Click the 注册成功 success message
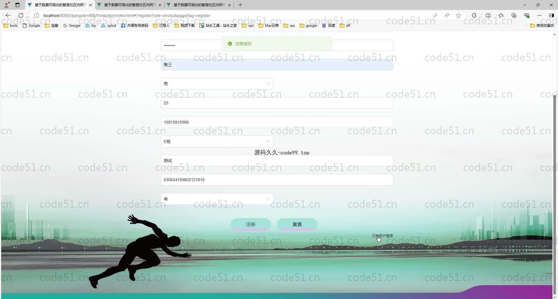The height and width of the screenshot is (299, 558). tap(277, 44)
